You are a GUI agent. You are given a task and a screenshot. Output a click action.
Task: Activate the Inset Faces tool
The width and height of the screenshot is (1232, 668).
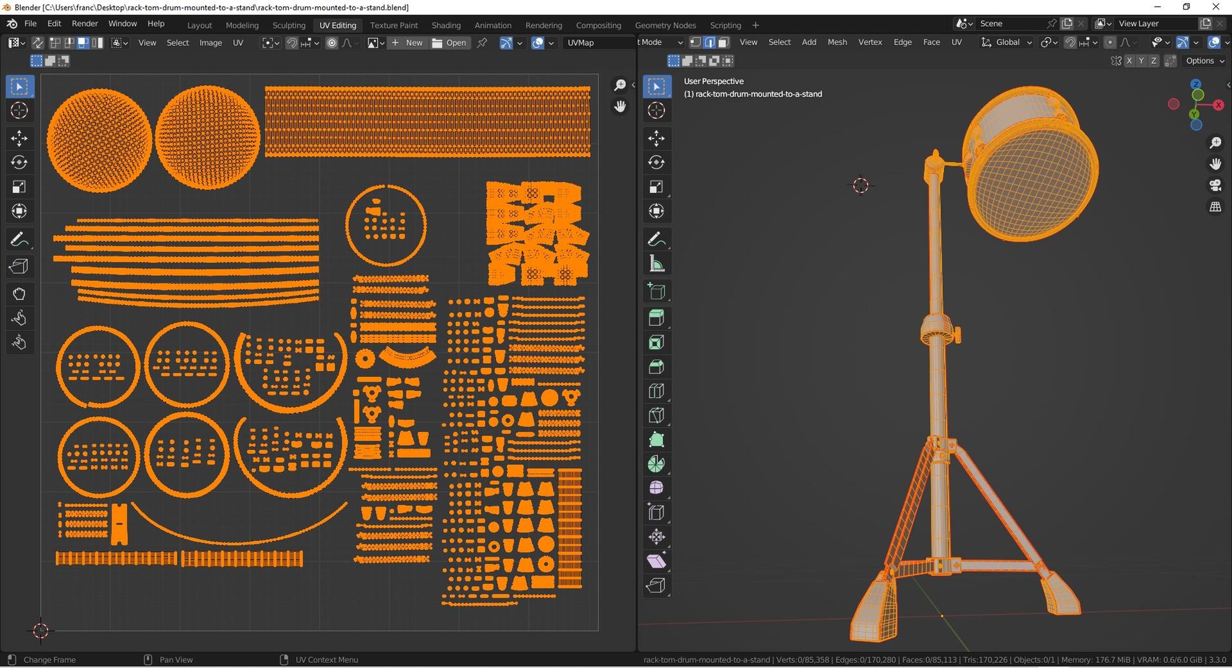click(x=656, y=342)
